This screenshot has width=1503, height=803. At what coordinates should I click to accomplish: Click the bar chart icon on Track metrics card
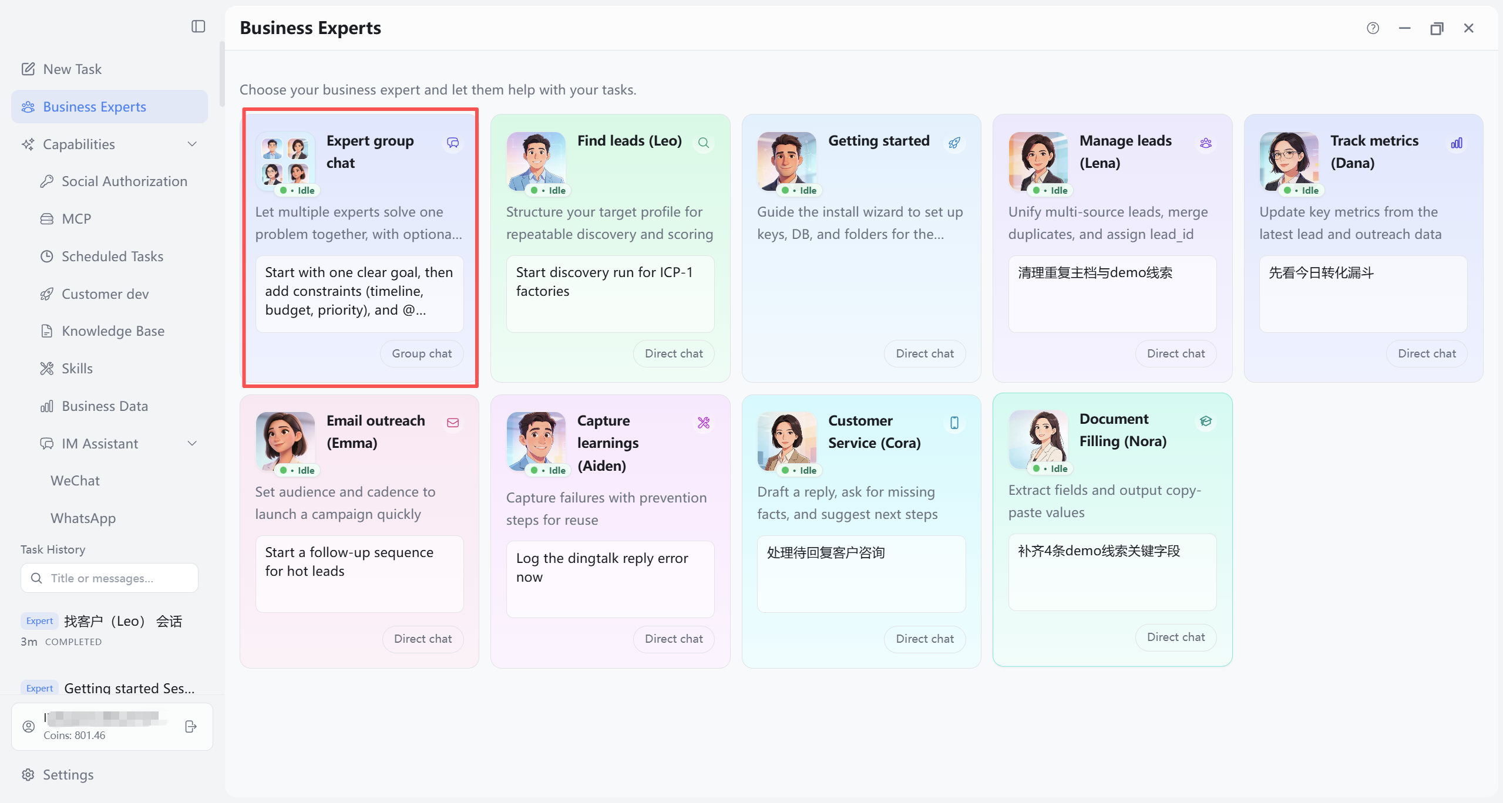(1457, 143)
